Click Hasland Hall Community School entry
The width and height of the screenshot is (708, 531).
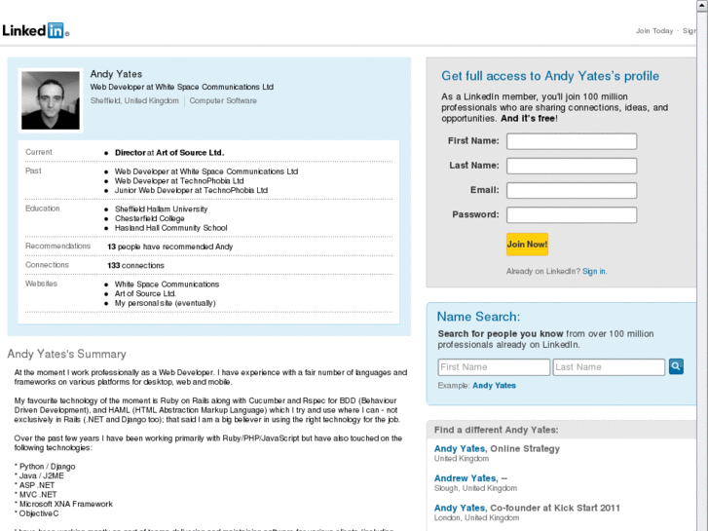(x=170, y=228)
